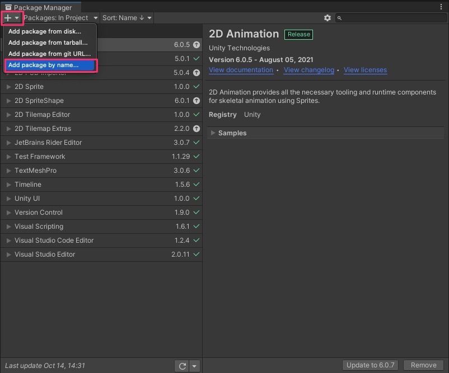Screen dimensions: 449x373
Task: Click checkmark icon on 2D Sprite row
Action: coord(197,86)
